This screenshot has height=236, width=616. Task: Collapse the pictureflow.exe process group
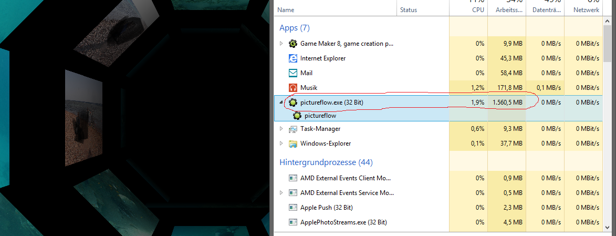(x=281, y=102)
